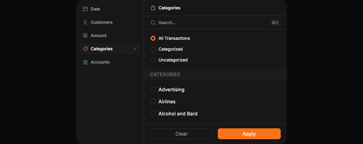
Task: Check the Advertising category checkbox
Action: pos(153,89)
